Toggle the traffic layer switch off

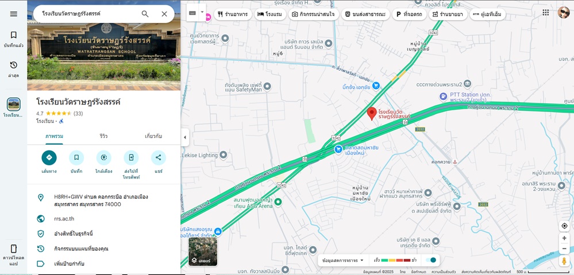click(432, 260)
